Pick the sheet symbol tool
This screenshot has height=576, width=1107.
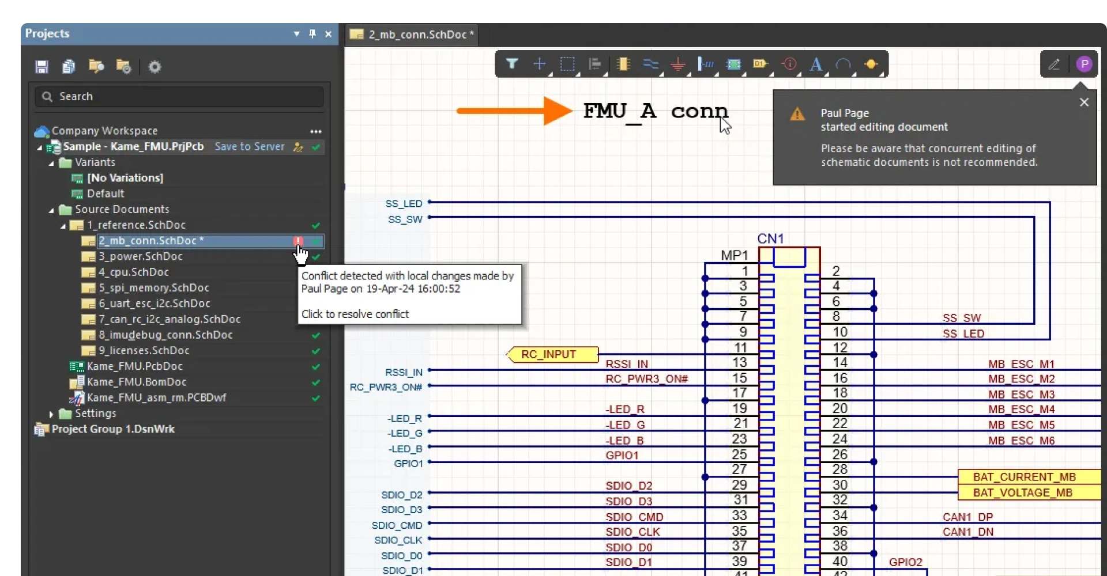tap(733, 64)
